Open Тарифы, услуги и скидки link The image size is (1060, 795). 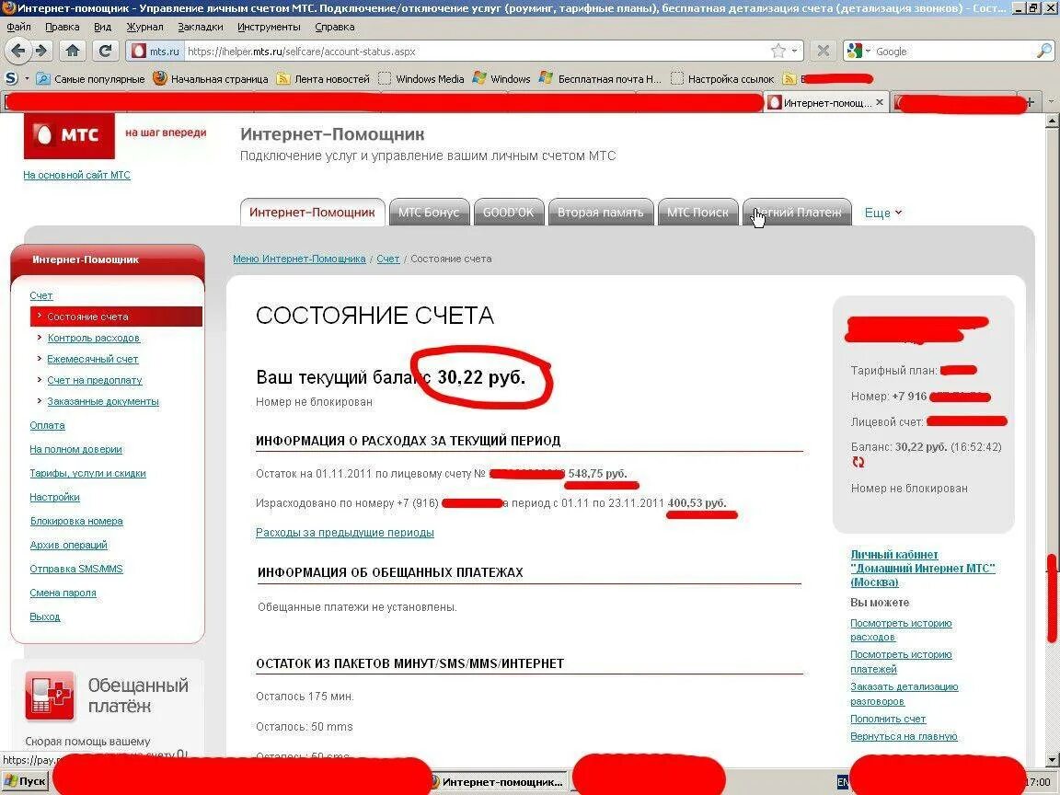pyautogui.click(x=88, y=473)
